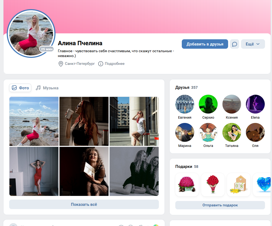Open friend Серхио's green avatar
The width and height of the screenshot is (272, 226).
(208, 104)
